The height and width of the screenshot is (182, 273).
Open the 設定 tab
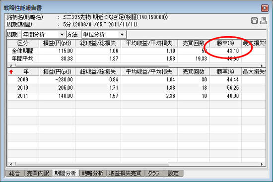pos(173,173)
